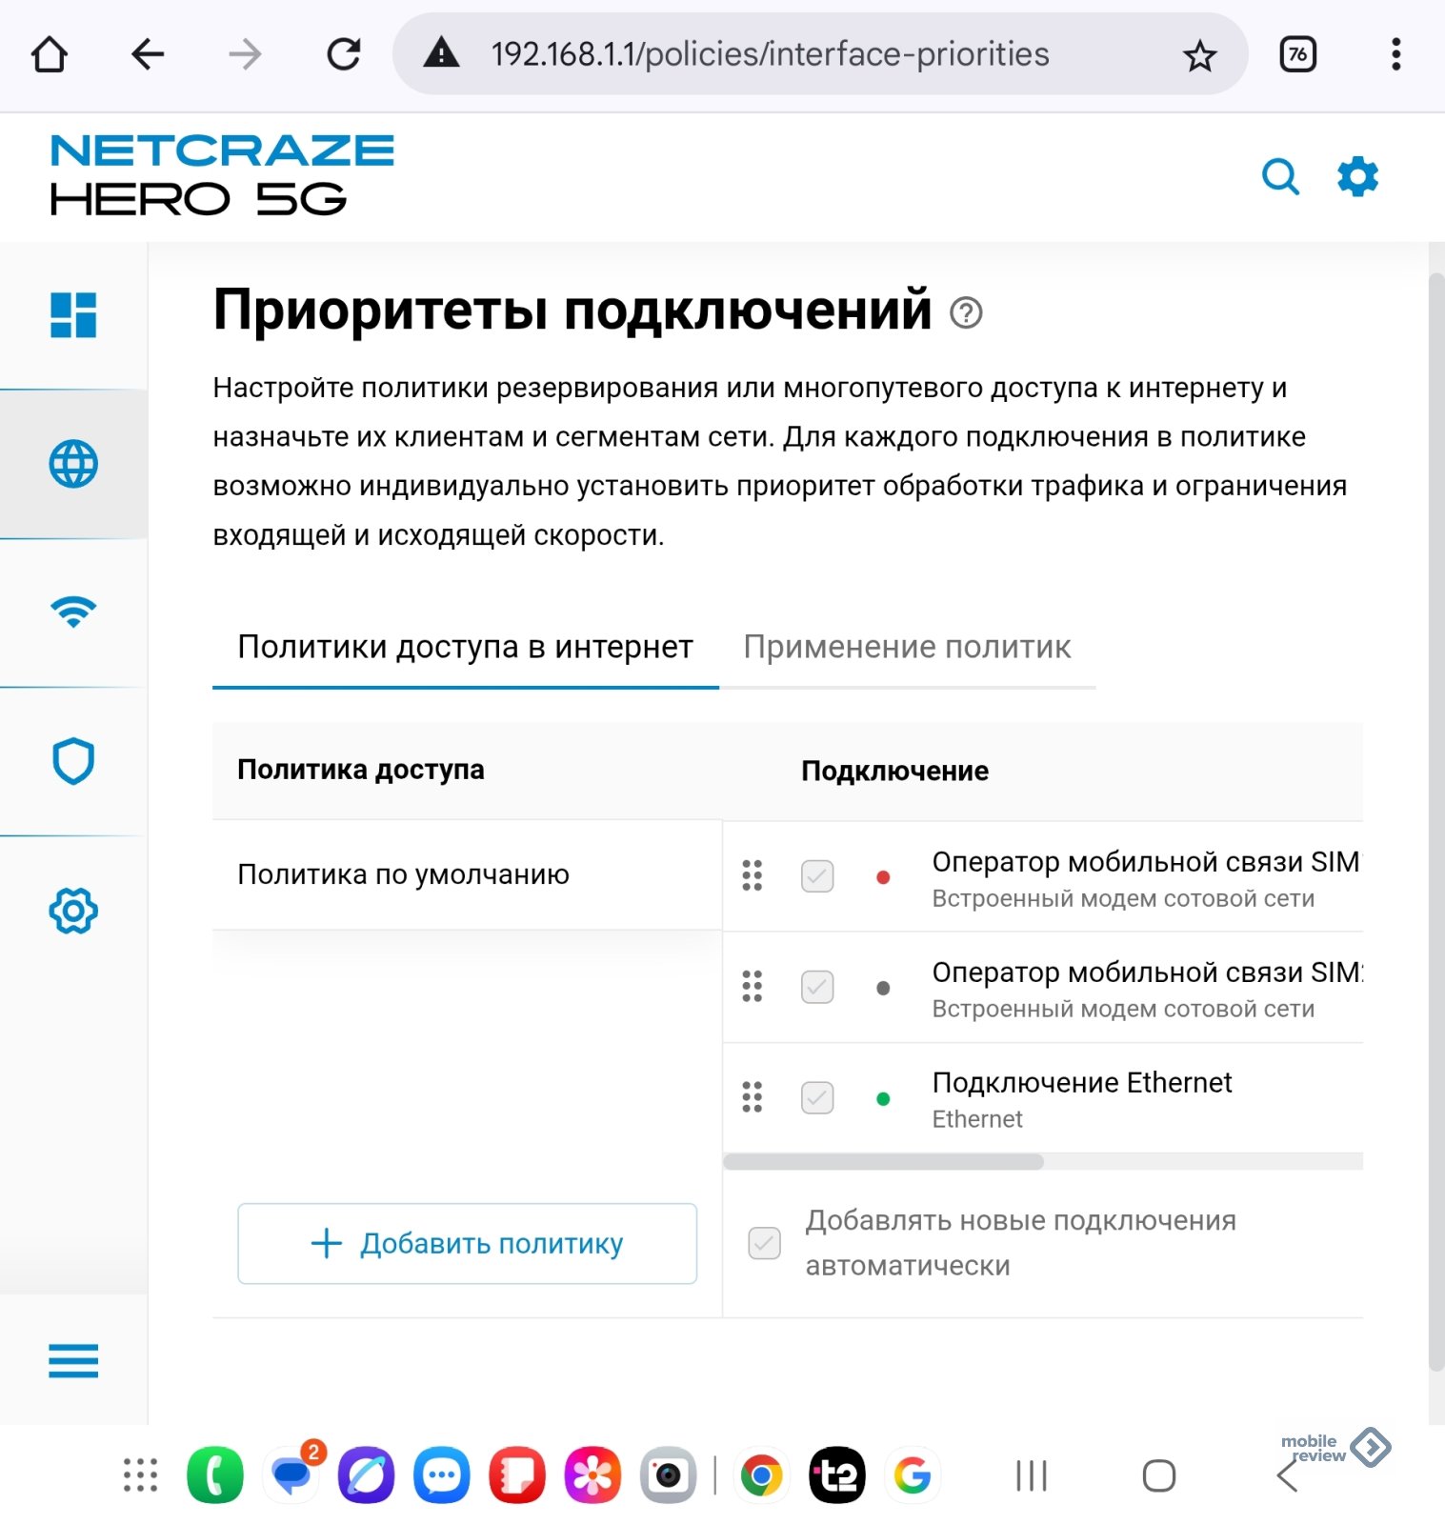Viewport: 1445px width, 1524px height.
Task: Click Добавить политику button
Action: coord(467,1243)
